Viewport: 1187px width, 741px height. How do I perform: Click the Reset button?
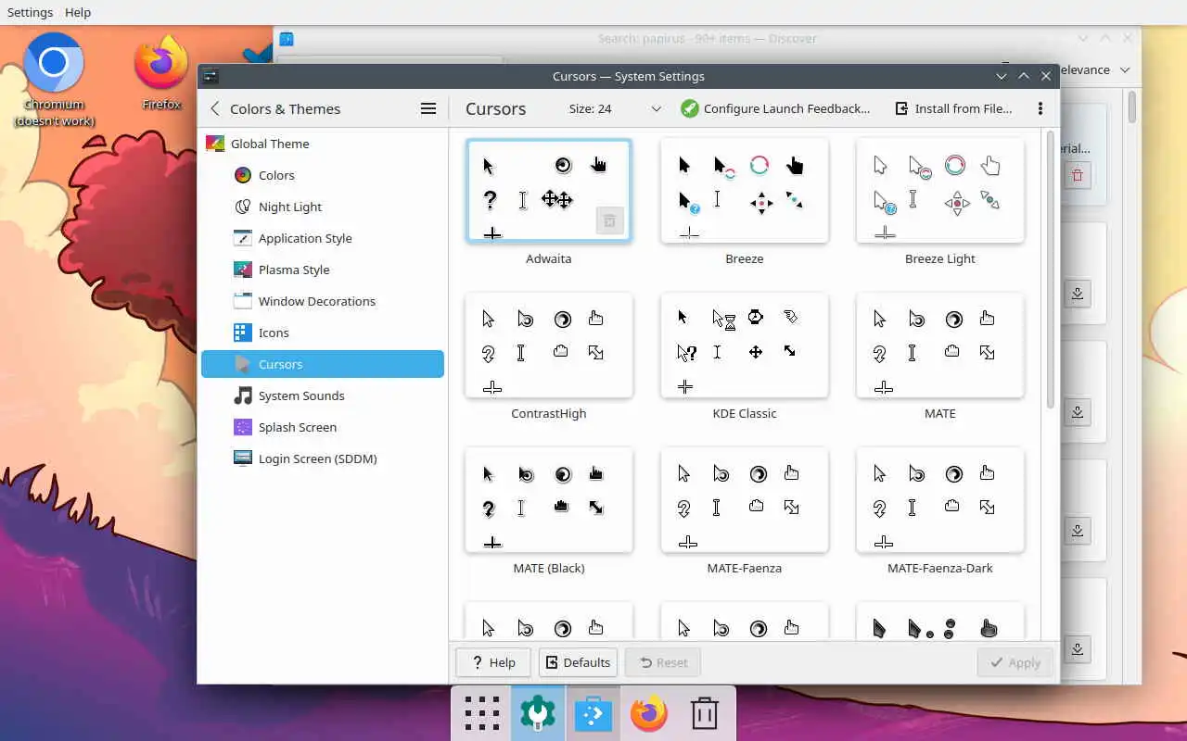pyautogui.click(x=663, y=662)
